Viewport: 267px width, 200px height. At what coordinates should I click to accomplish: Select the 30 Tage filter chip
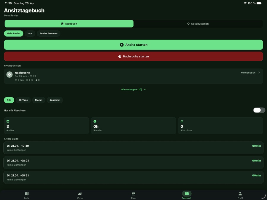click(x=23, y=100)
